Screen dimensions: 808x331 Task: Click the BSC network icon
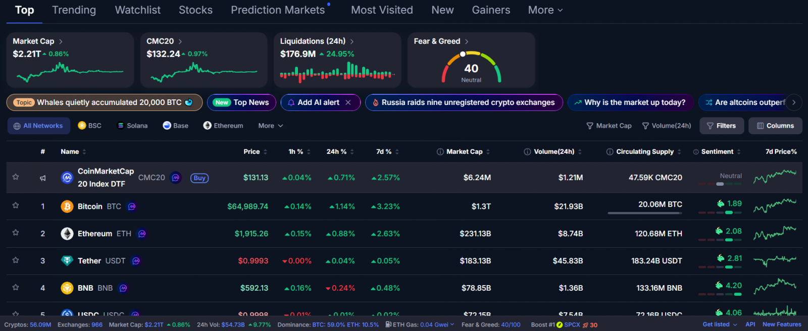(82, 126)
